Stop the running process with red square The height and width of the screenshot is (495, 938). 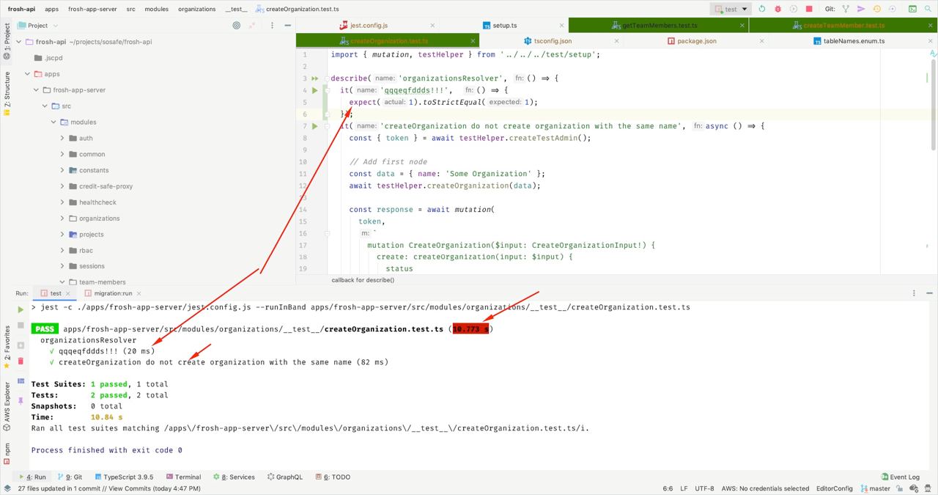point(809,9)
